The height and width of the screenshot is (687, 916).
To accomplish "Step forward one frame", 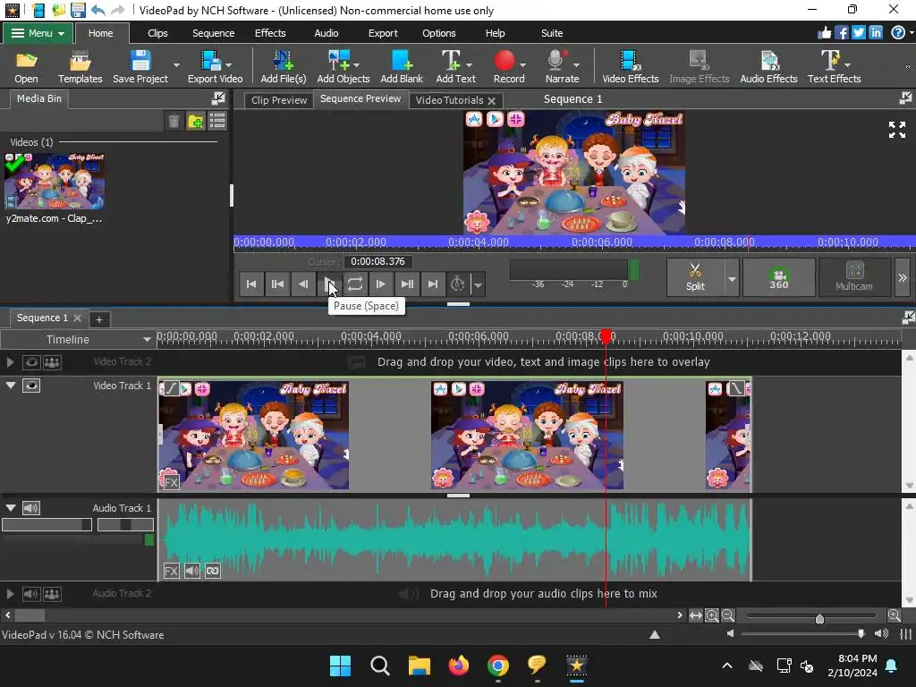I will [x=380, y=284].
